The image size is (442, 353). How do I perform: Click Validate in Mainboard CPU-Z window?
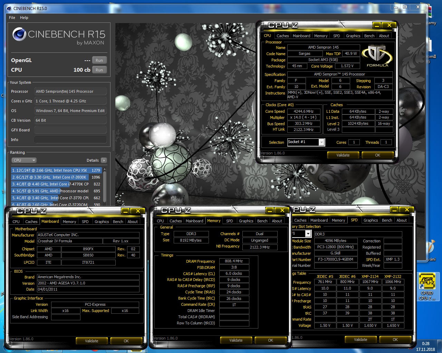point(92,341)
